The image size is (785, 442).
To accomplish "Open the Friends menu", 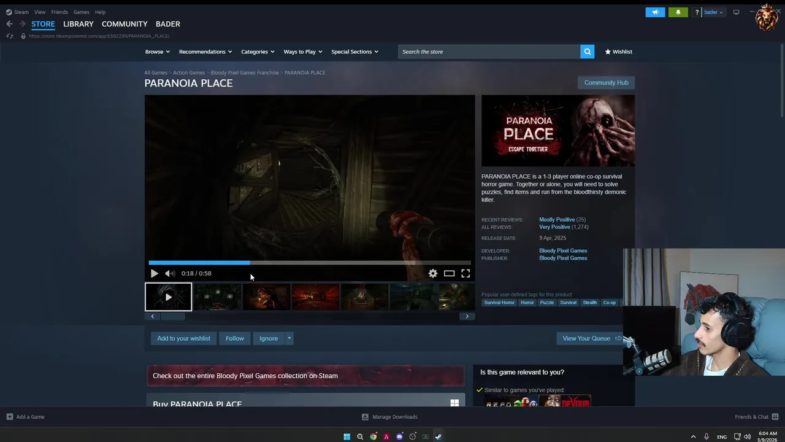I will [x=59, y=12].
